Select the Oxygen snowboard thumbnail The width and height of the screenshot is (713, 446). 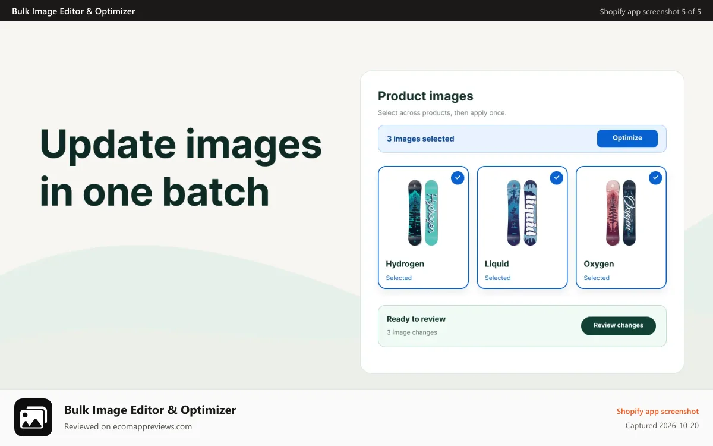coord(621,213)
